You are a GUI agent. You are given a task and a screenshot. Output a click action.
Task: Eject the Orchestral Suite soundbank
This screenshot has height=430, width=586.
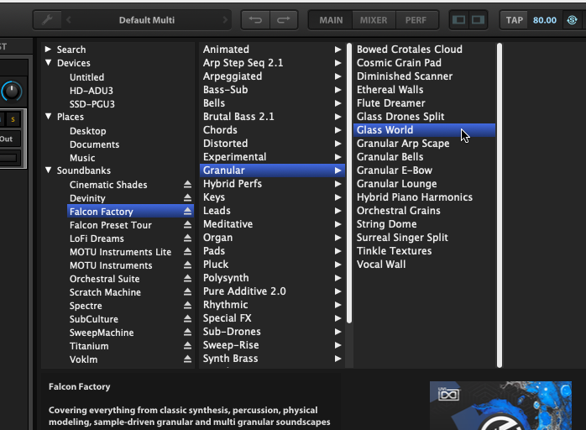point(187,279)
